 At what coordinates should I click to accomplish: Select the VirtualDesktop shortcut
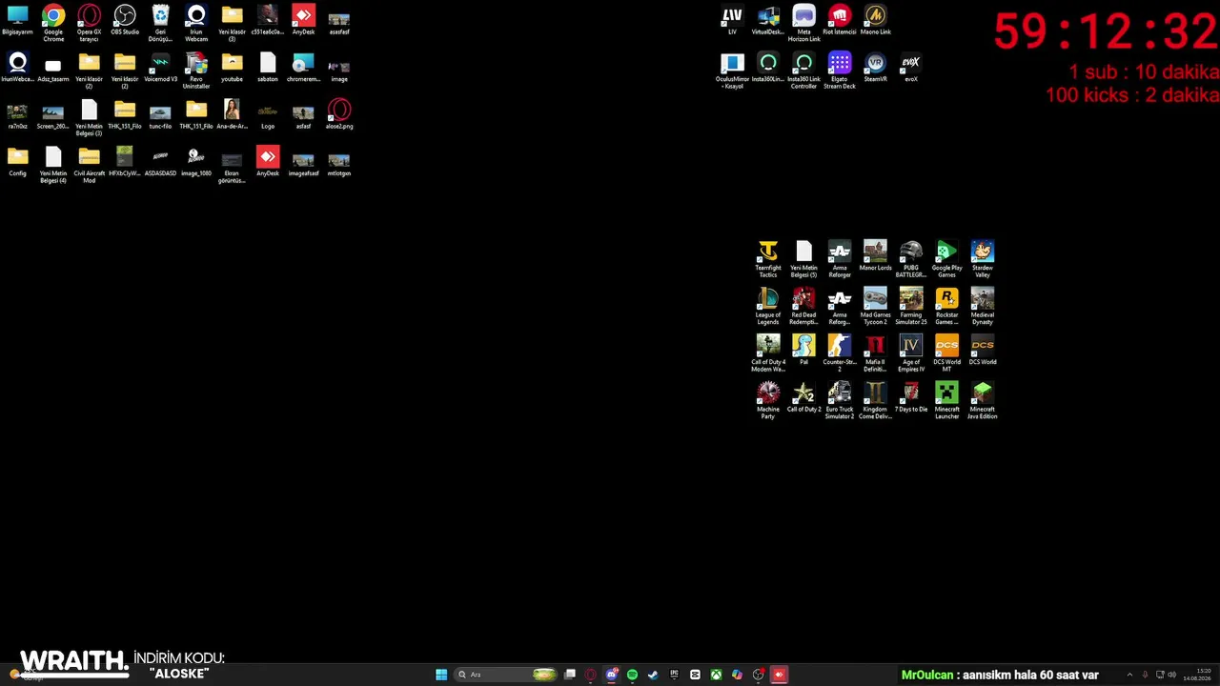[768, 20]
